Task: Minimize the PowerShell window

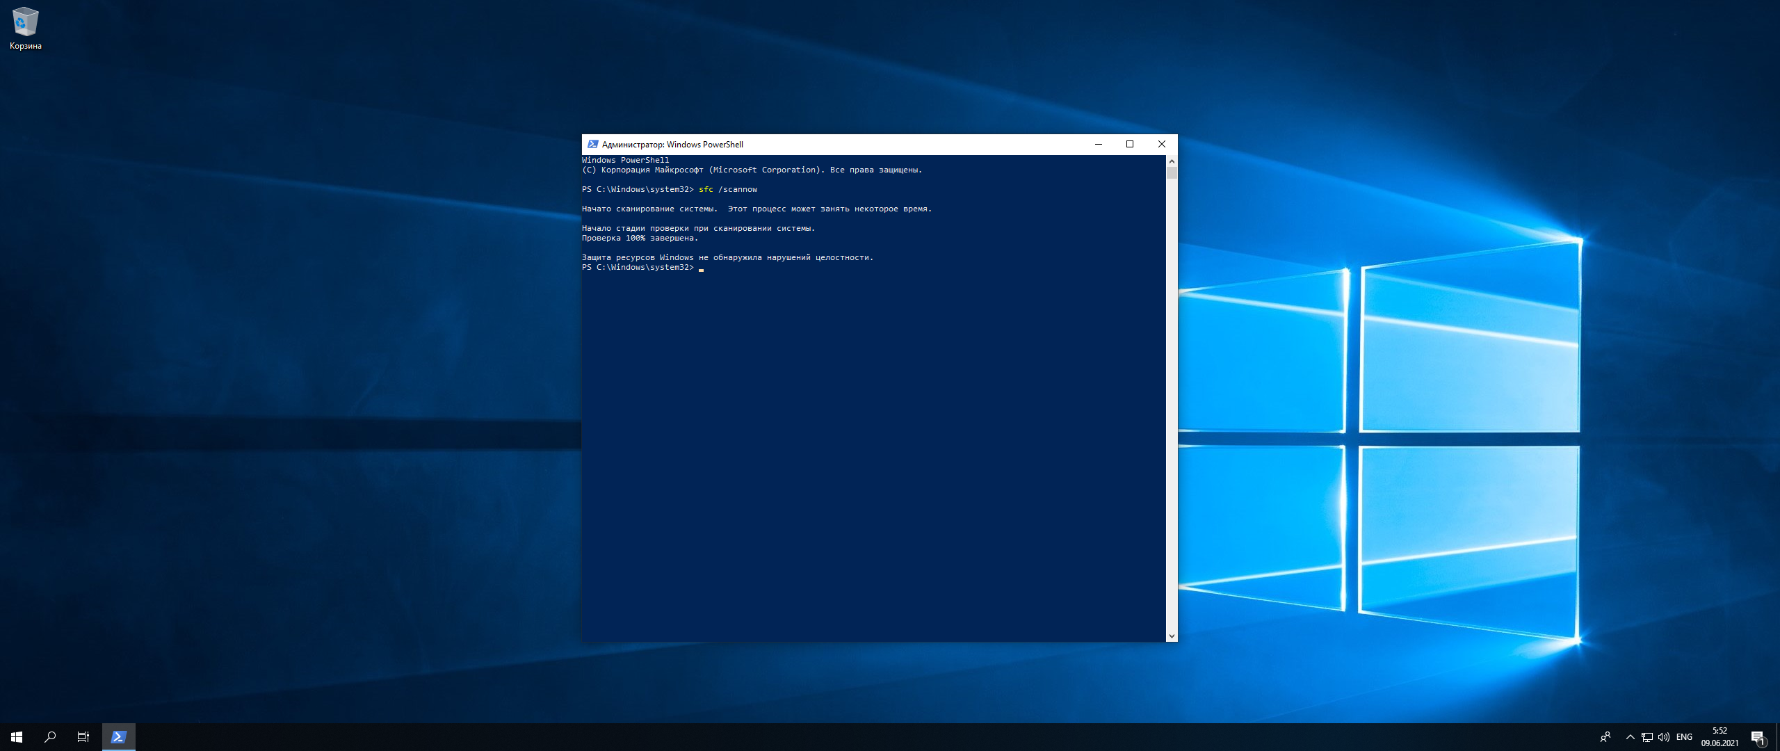Action: coord(1099,144)
